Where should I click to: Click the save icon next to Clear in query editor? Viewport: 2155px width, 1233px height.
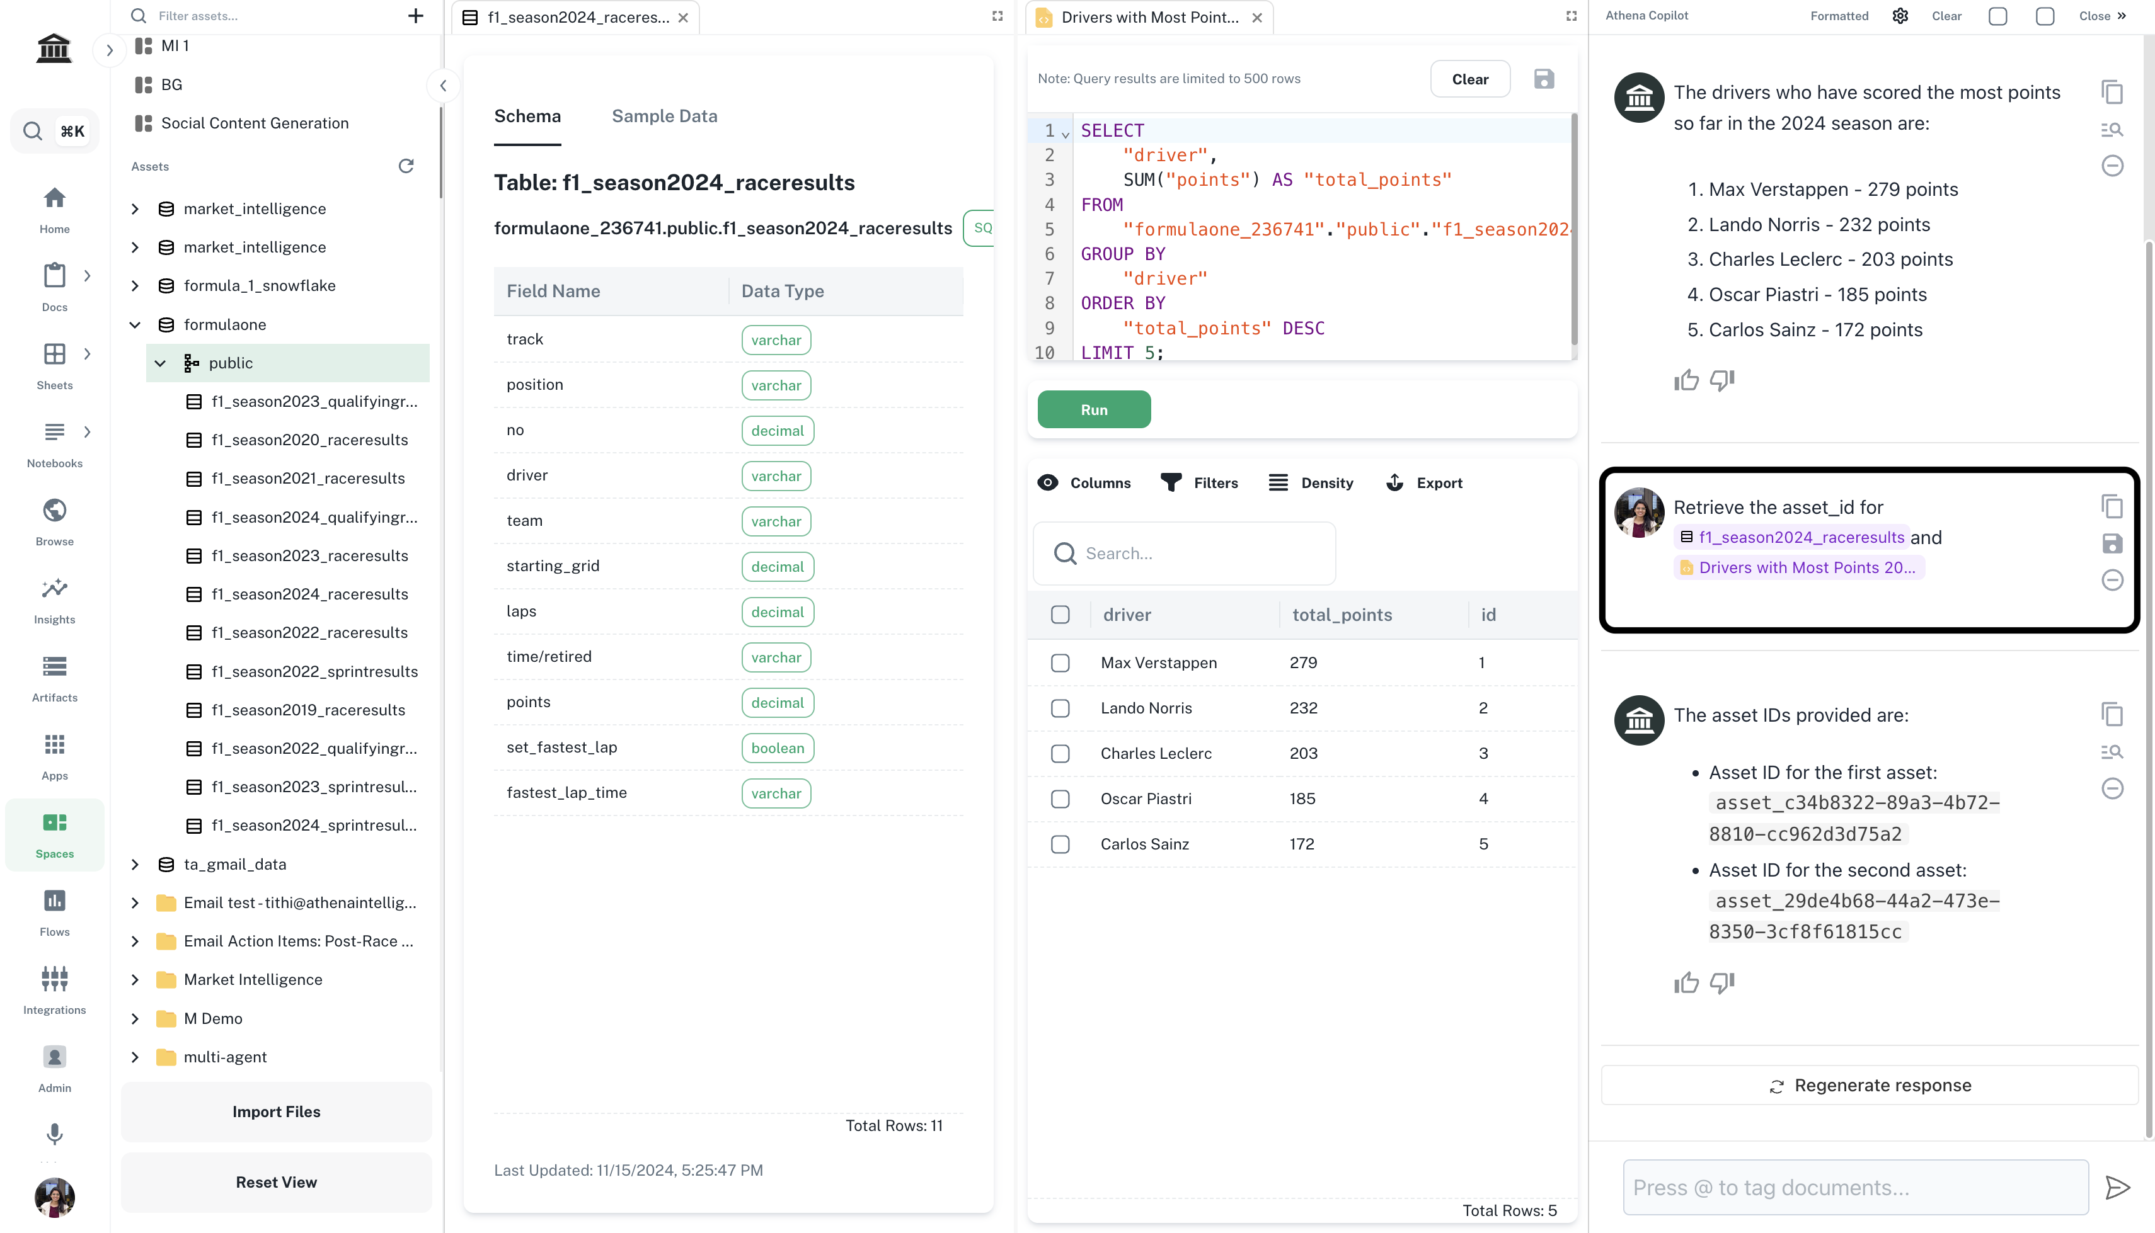(1543, 79)
